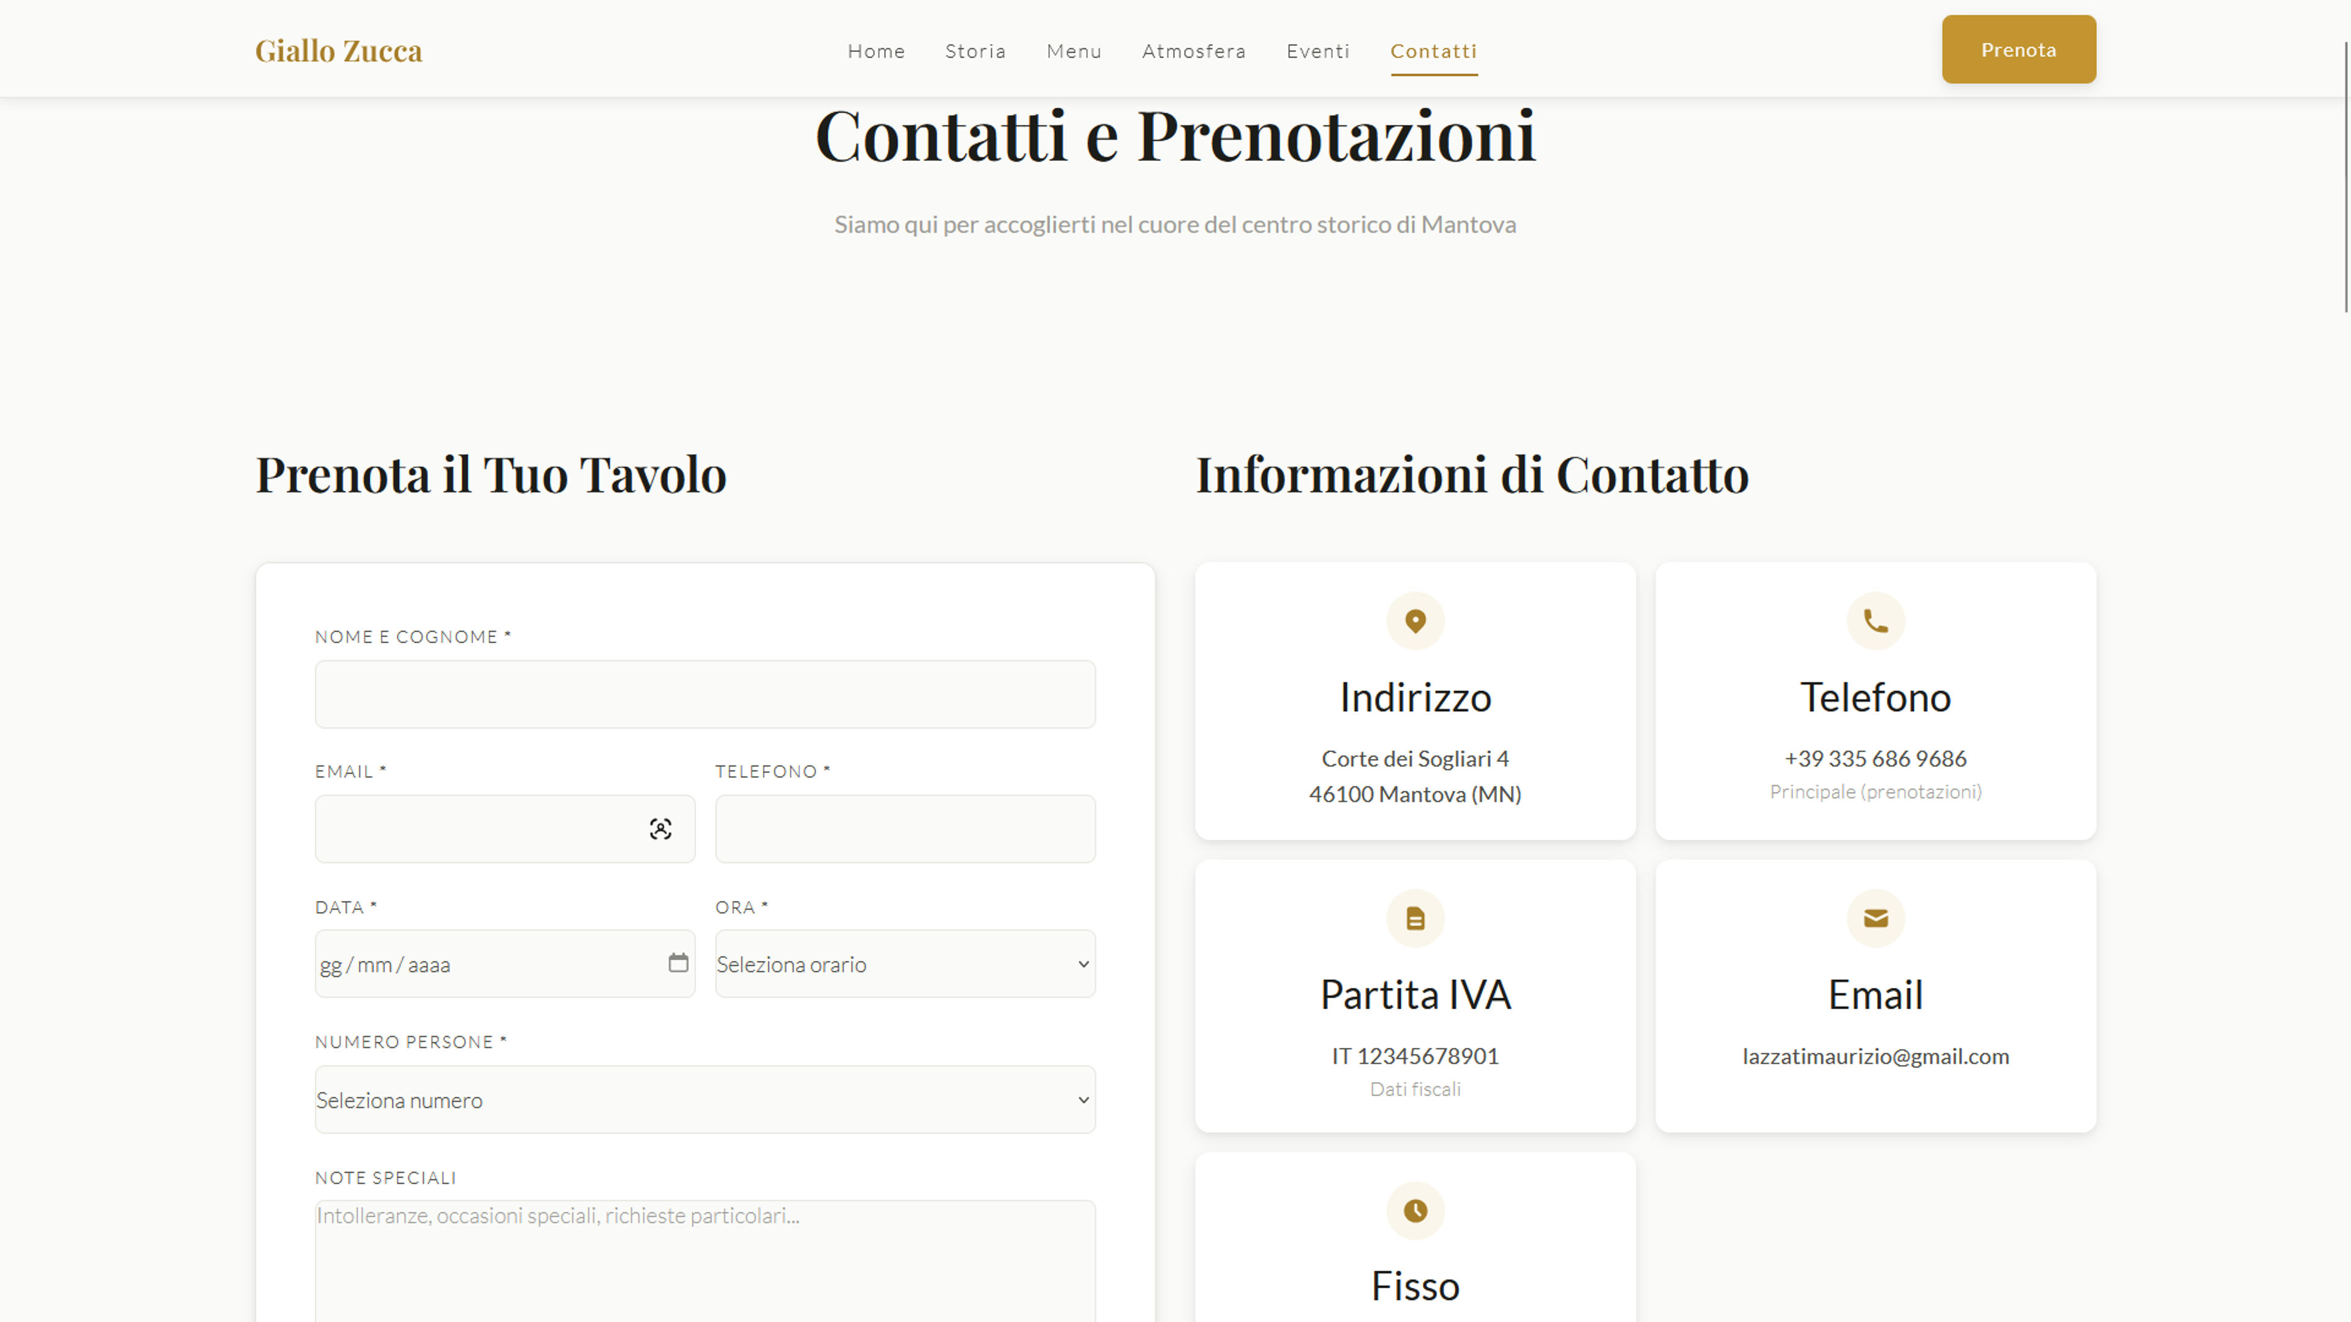Click the address text Corte dei Sogliari 4

point(1415,758)
